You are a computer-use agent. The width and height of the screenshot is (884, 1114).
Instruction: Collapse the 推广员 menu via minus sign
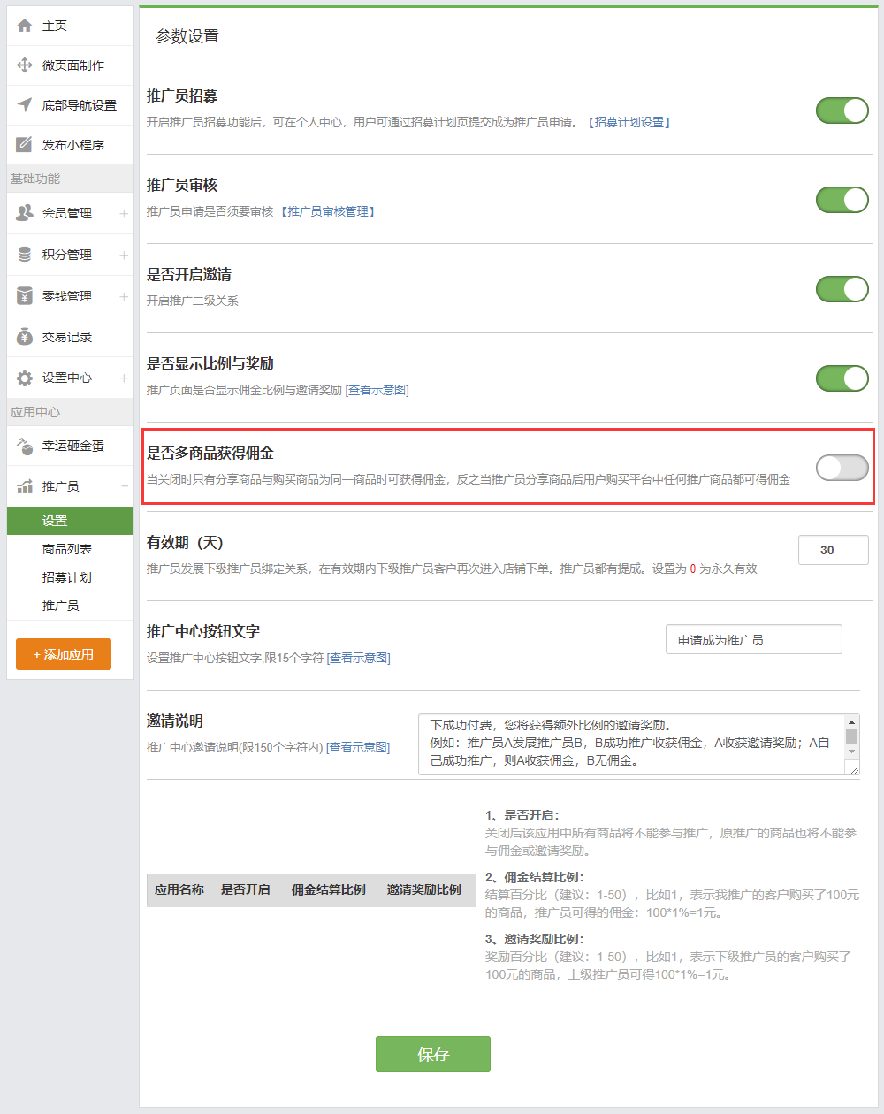pyautogui.click(x=124, y=486)
